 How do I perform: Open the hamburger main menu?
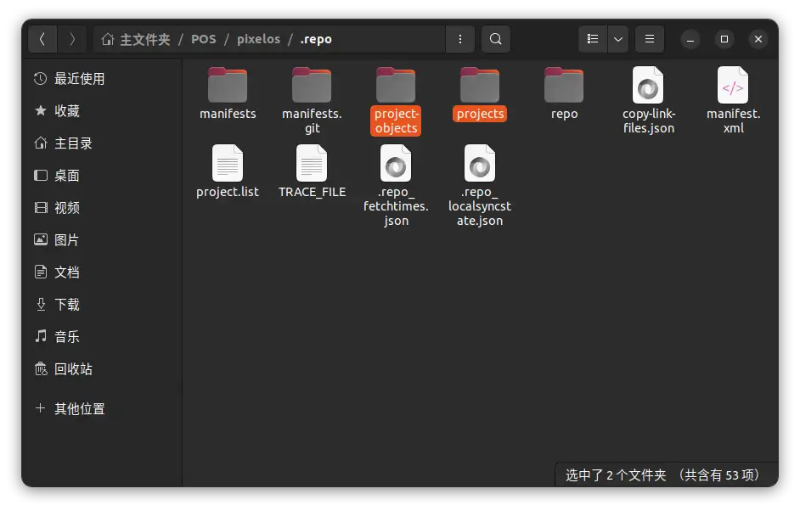click(650, 39)
